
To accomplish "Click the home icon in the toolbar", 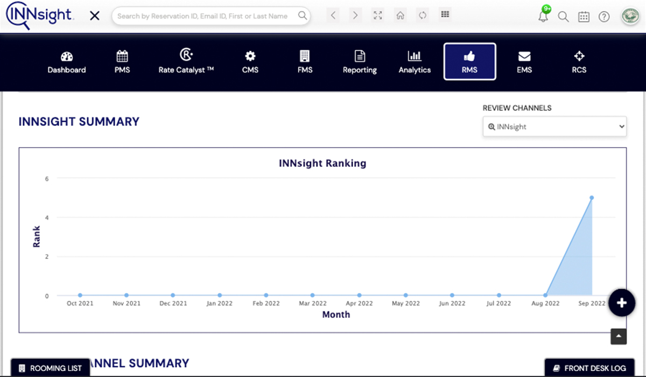I will point(400,16).
